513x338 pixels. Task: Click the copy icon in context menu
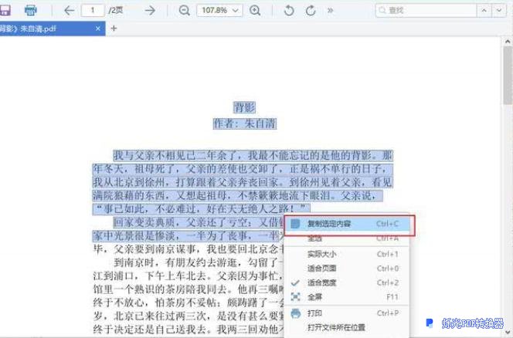[x=295, y=224]
